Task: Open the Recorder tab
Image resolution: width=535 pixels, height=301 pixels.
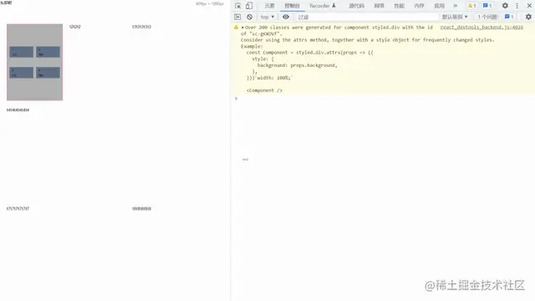Action: [323, 6]
